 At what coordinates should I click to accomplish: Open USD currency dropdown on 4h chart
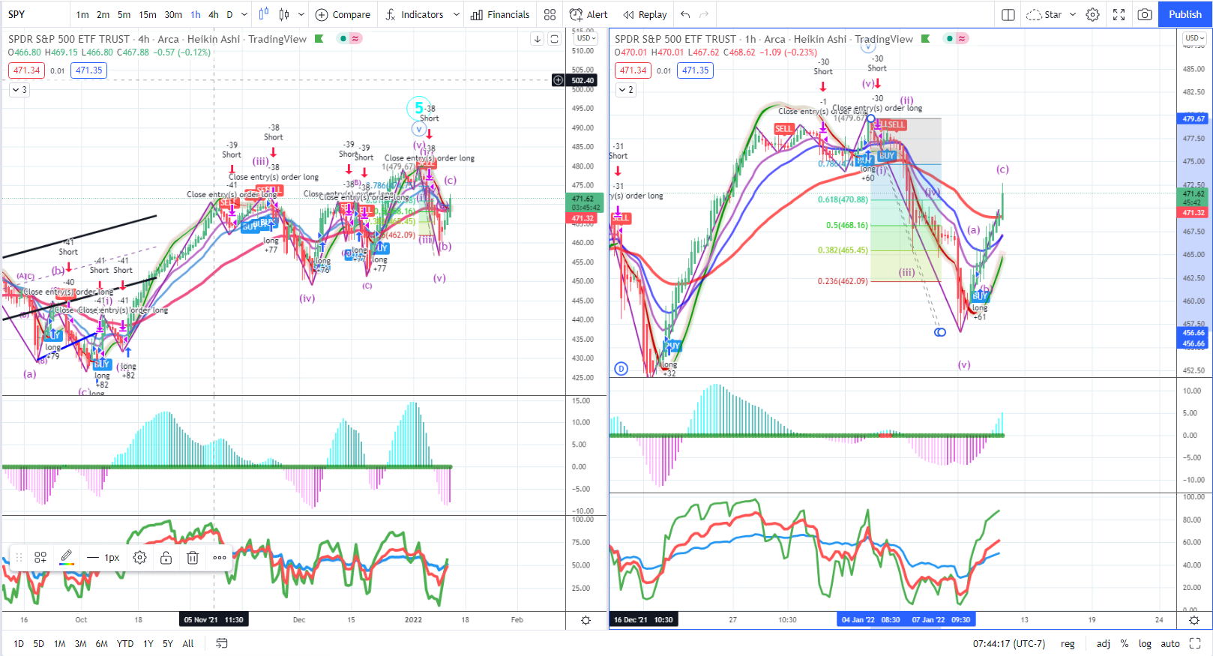tap(586, 38)
